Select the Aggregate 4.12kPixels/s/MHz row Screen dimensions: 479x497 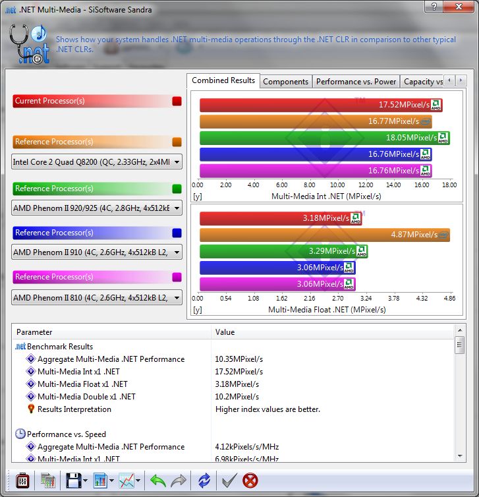[x=233, y=447]
